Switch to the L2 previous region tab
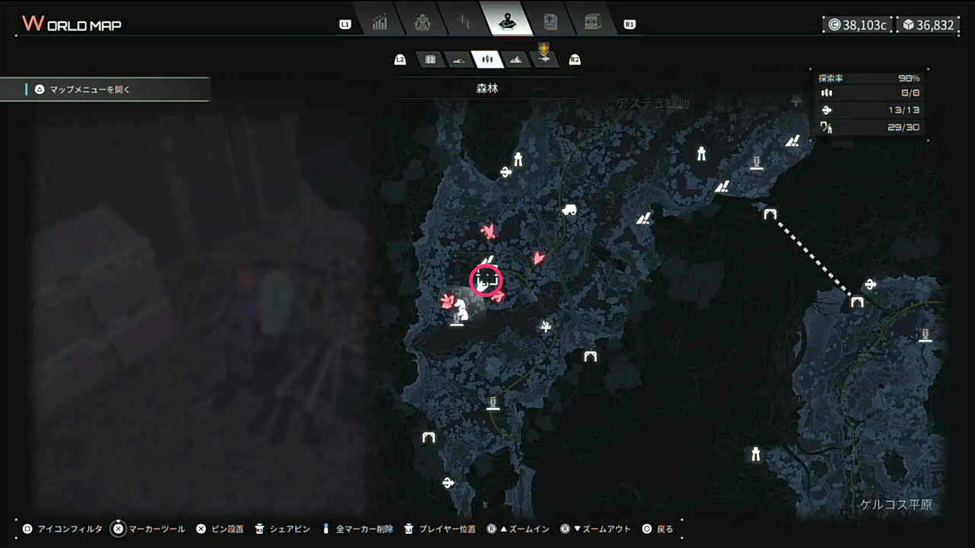The width and height of the screenshot is (975, 548). coord(400,59)
